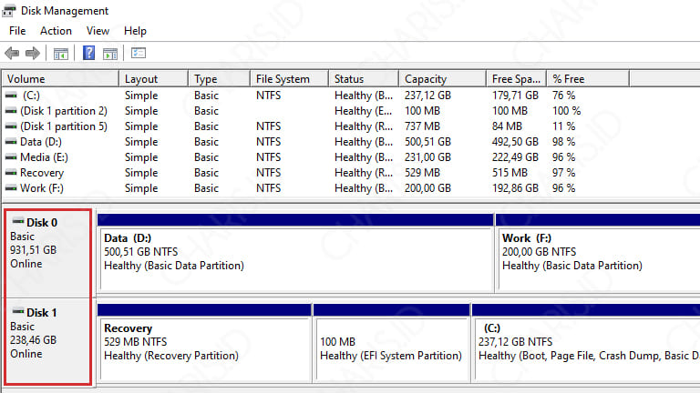Screen dimensions: 700x393
Task: Open the View menu
Action: tap(98, 31)
